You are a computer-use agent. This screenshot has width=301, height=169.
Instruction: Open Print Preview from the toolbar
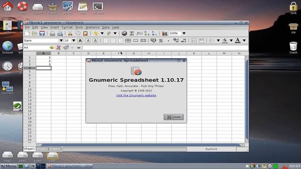60,33
